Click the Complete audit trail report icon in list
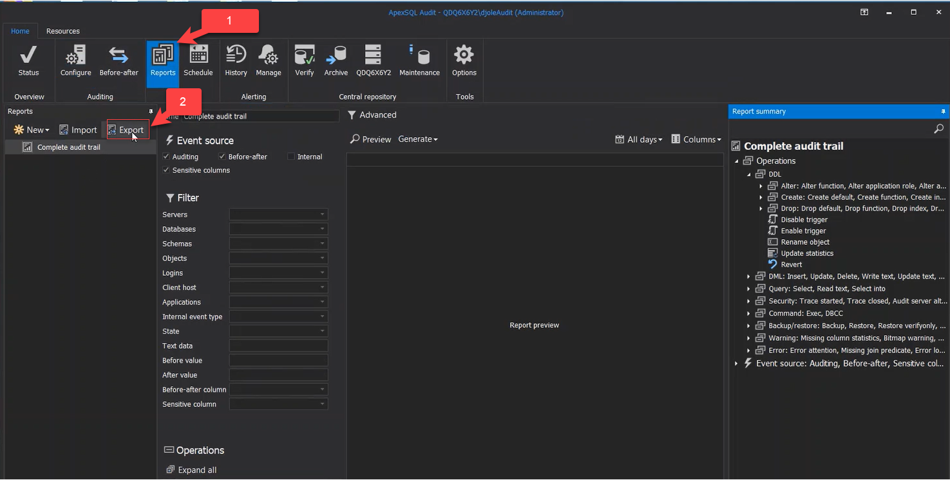Viewport: 950px width, 480px height. pyautogui.click(x=27, y=147)
